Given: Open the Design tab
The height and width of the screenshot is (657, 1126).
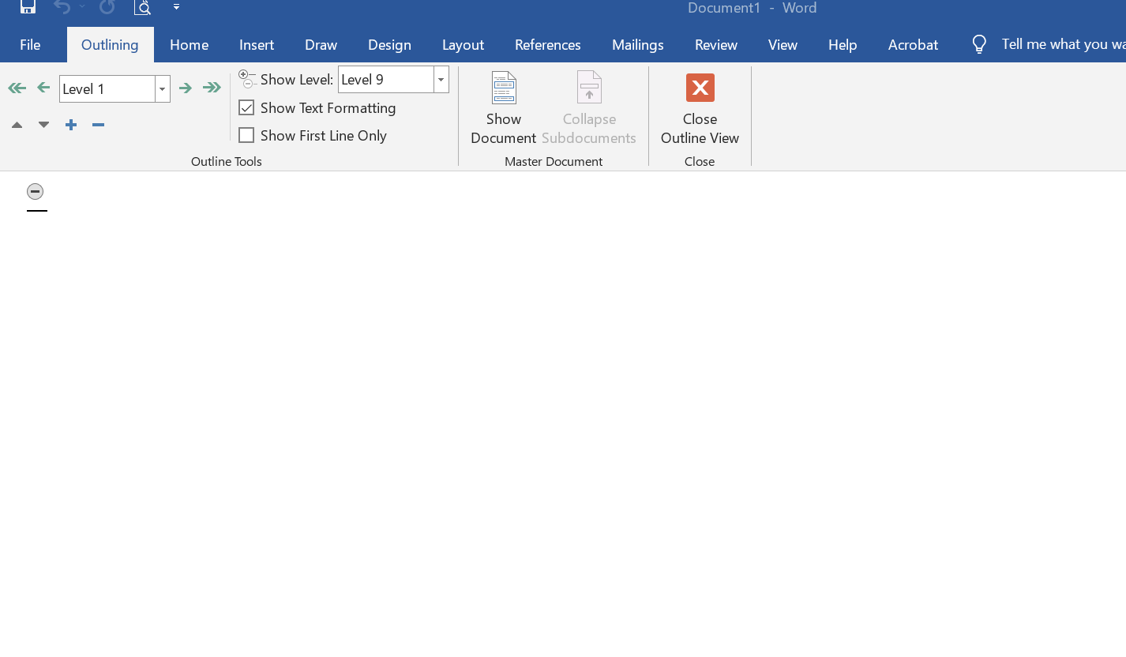Looking at the screenshot, I should (389, 45).
